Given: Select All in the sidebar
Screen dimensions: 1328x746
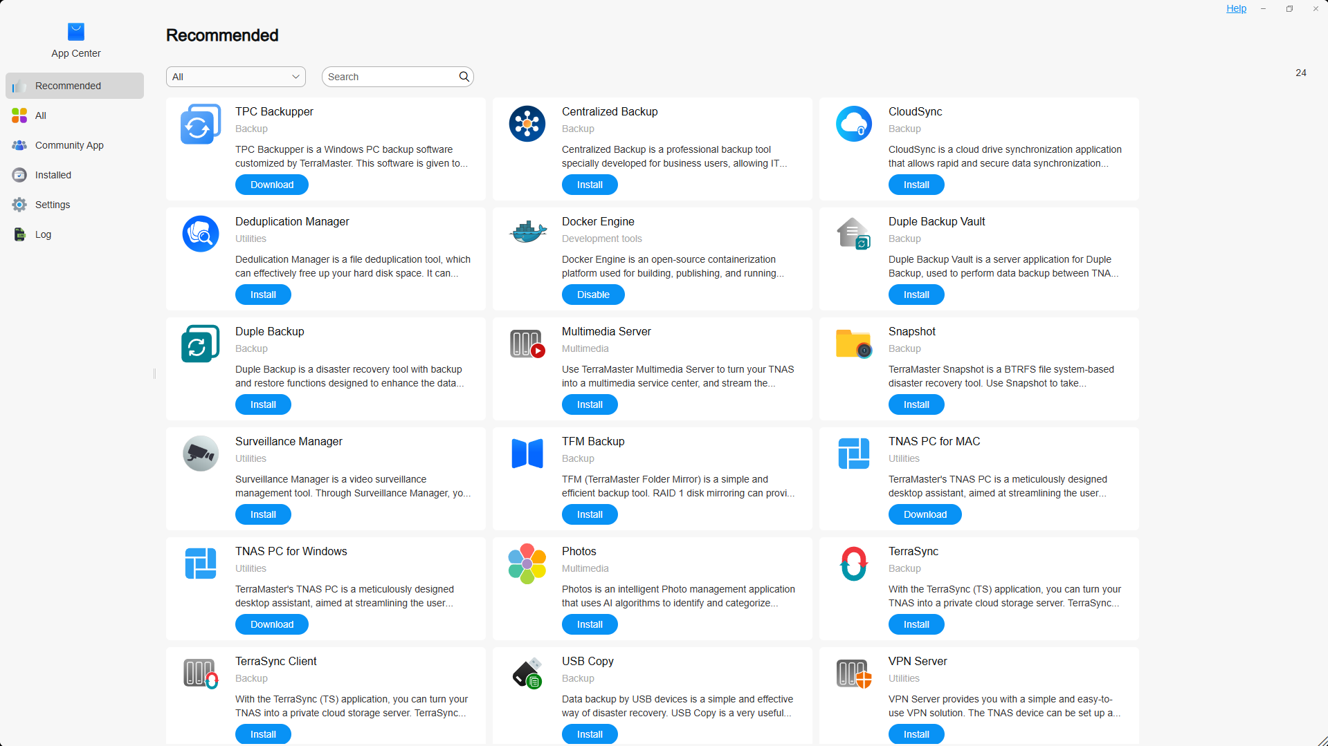Looking at the screenshot, I should pyautogui.click(x=75, y=115).
